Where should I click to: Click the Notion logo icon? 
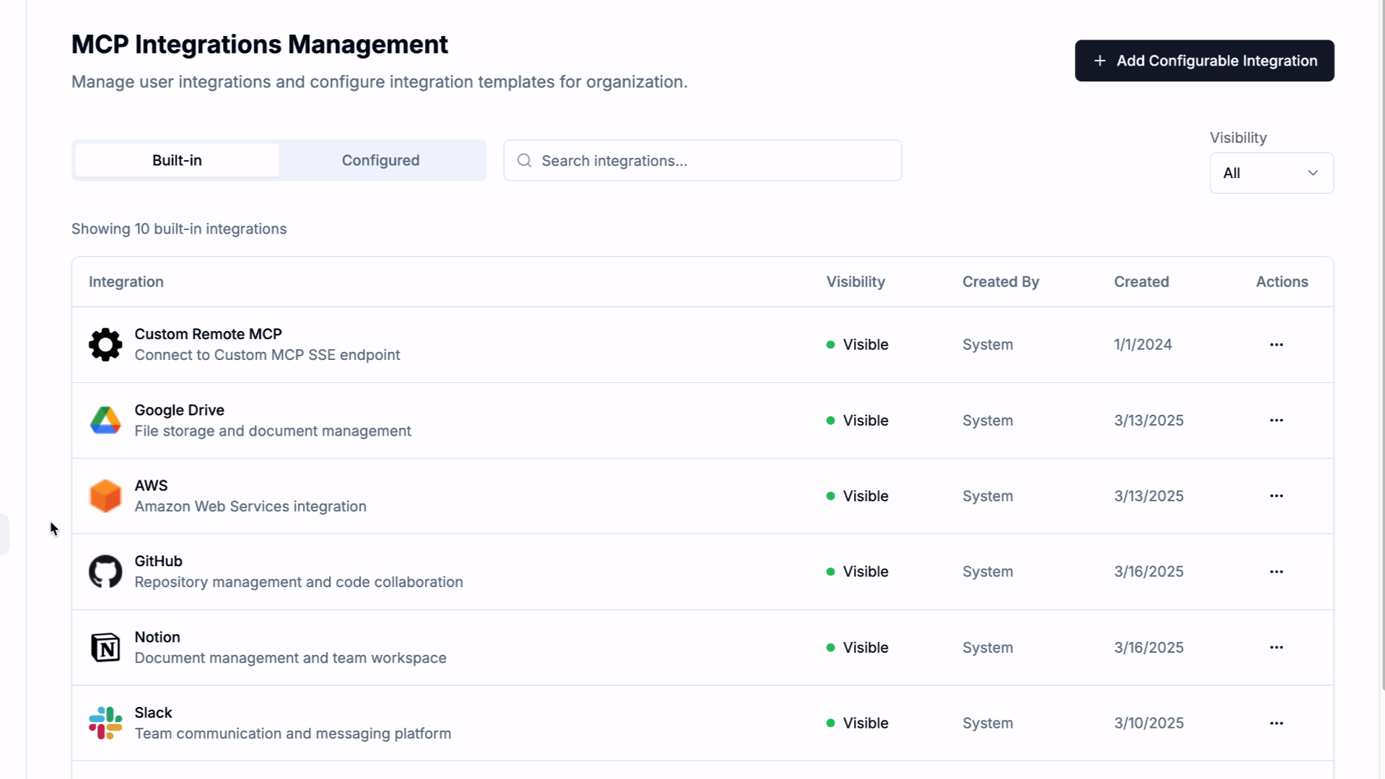105,648
